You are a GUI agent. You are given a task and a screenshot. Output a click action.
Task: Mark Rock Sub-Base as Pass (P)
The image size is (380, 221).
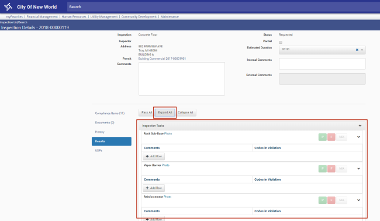point(323,137)
